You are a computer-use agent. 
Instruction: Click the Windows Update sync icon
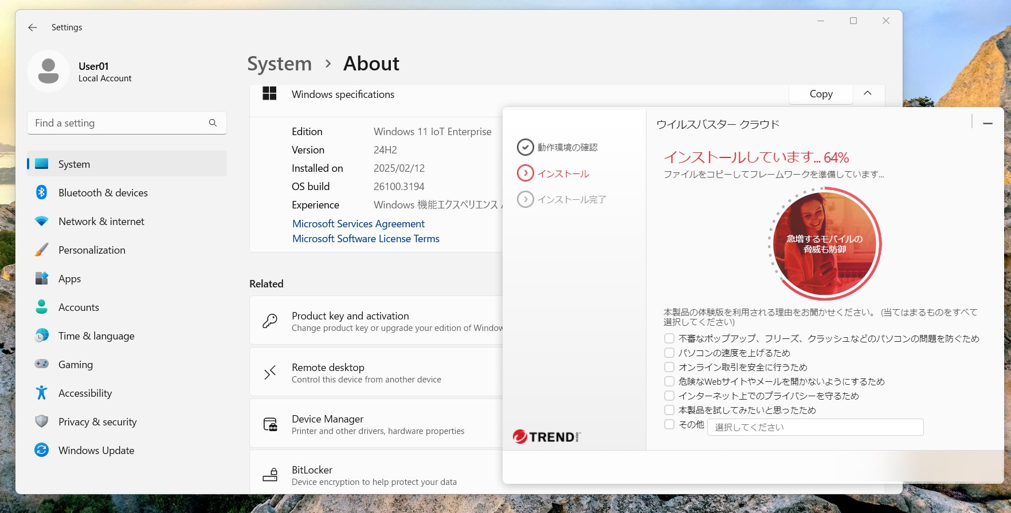(x=42, y=451)
